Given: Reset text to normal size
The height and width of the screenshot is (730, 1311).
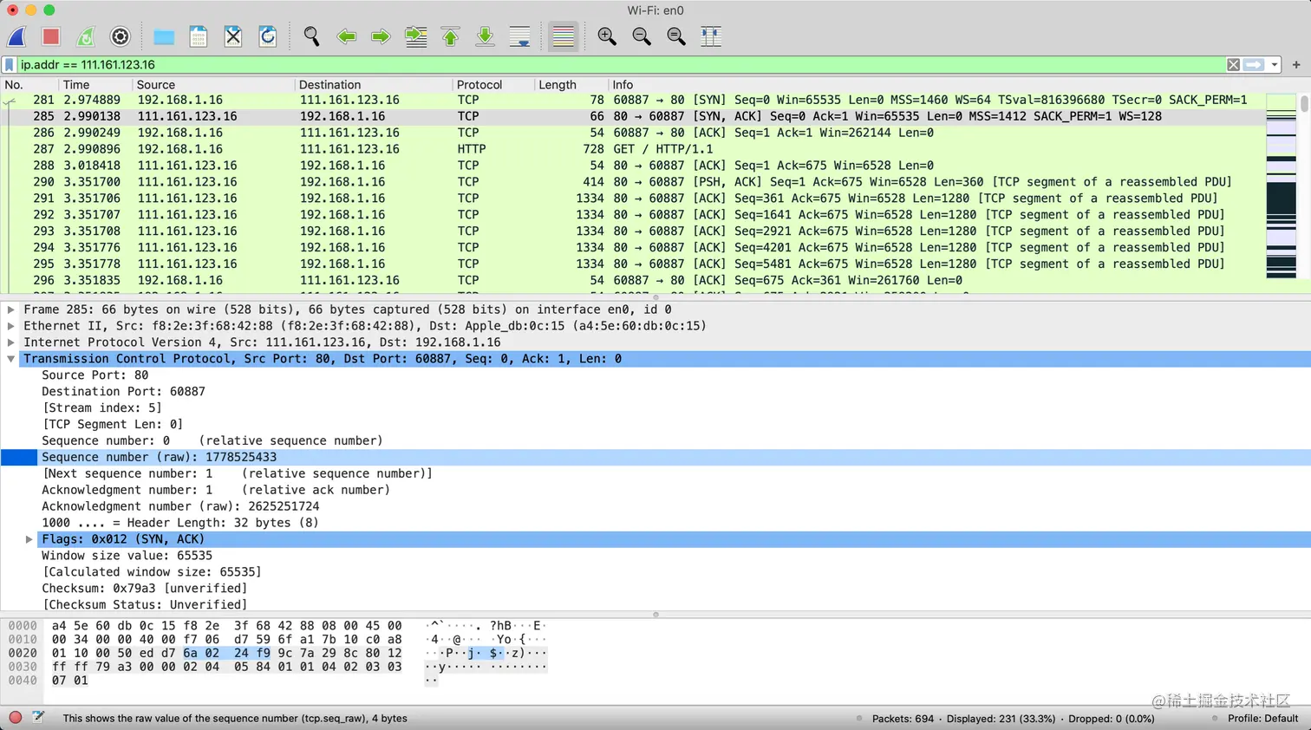Looking at the screenshot, I should coord(676,36).
